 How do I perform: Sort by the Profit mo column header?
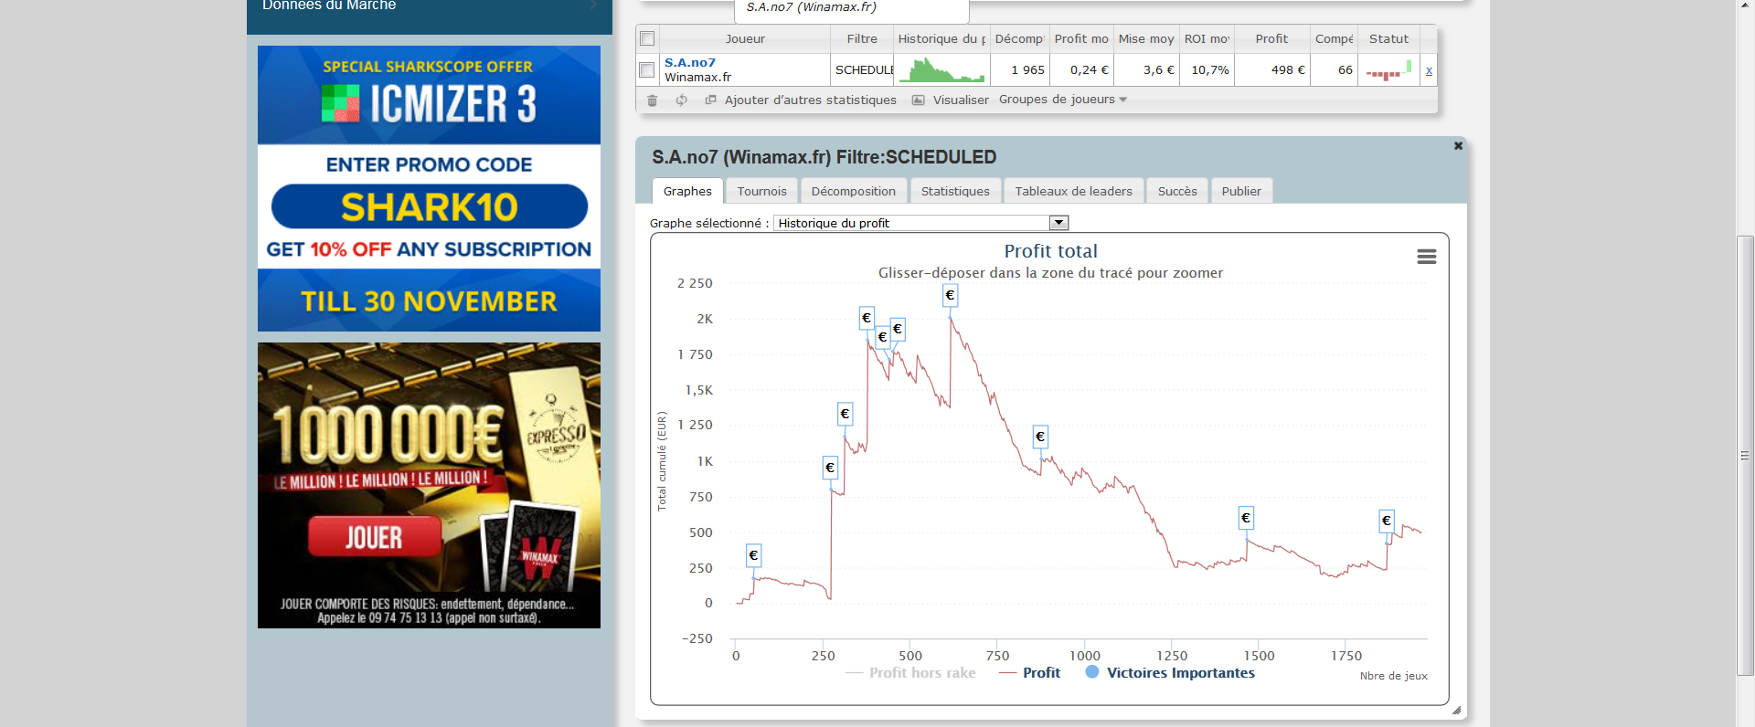(x=1081, y=38)
